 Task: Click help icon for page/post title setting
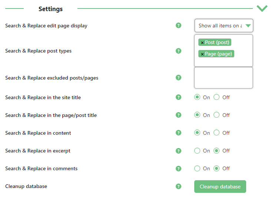point(178,115)
